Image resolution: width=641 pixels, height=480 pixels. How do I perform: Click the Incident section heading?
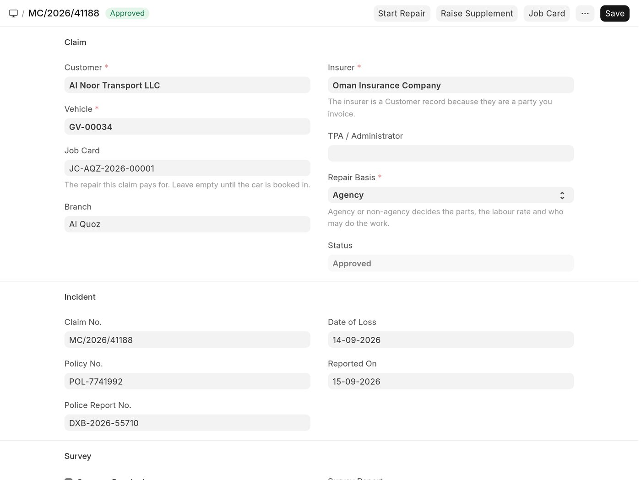[80, 297]
